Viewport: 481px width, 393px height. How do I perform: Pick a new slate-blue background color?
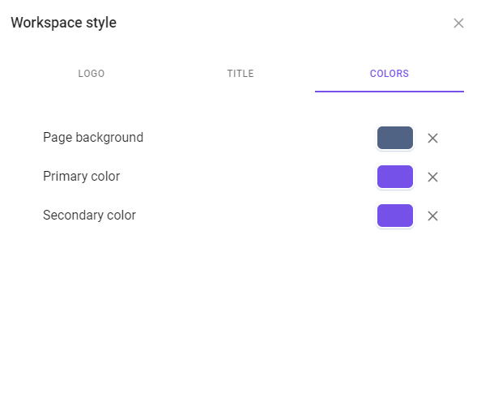(395, 138)
